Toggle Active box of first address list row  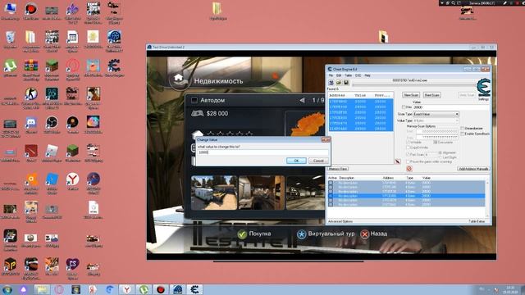pos(331,183)
